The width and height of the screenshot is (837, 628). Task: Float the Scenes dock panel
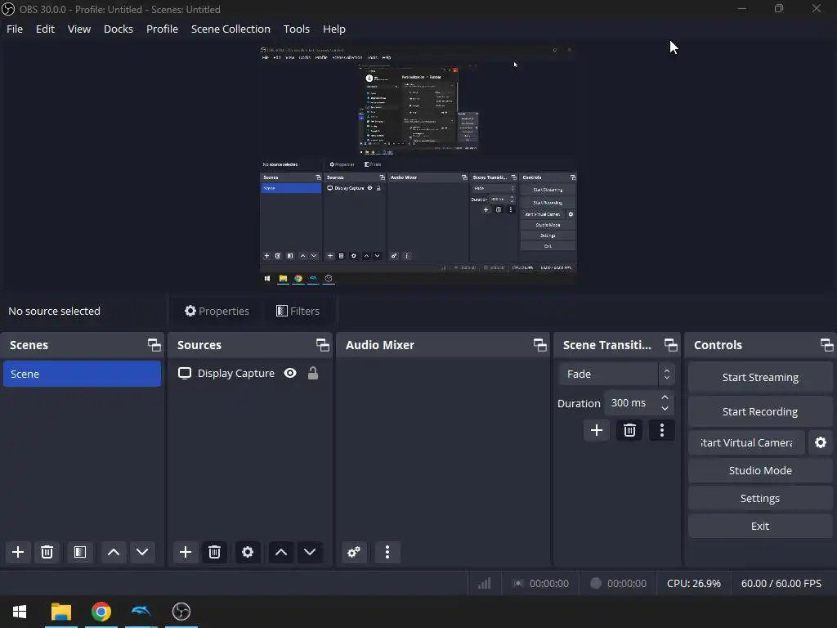[x=154, y=345]
